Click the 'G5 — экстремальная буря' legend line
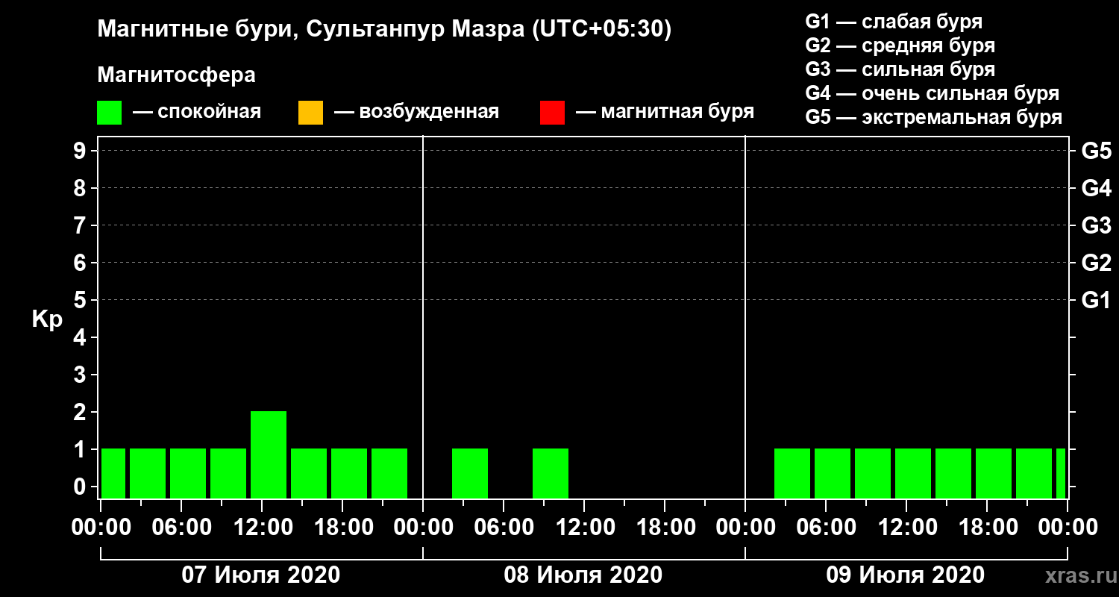Screen dimensions: 1119x597 click(934, 117)
